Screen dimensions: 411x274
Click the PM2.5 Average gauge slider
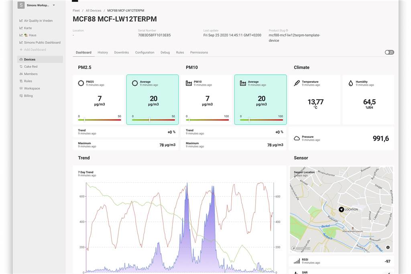pos(153,120)
